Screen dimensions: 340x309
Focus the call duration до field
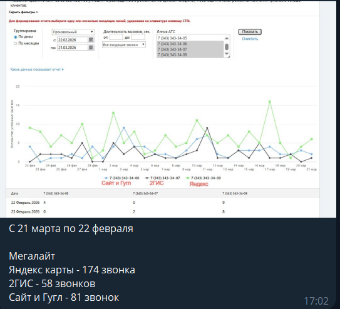138,37
